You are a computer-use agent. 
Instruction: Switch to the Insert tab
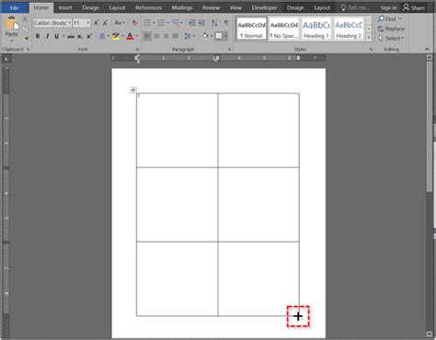coord(65,7)
